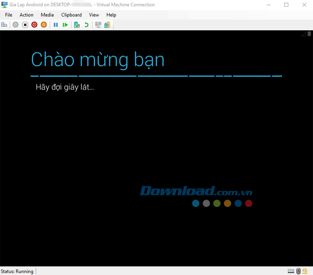Click the red Shut Down icon
Image resolution: width=313 pixels, height=275 pixels.
coord(34,25)
